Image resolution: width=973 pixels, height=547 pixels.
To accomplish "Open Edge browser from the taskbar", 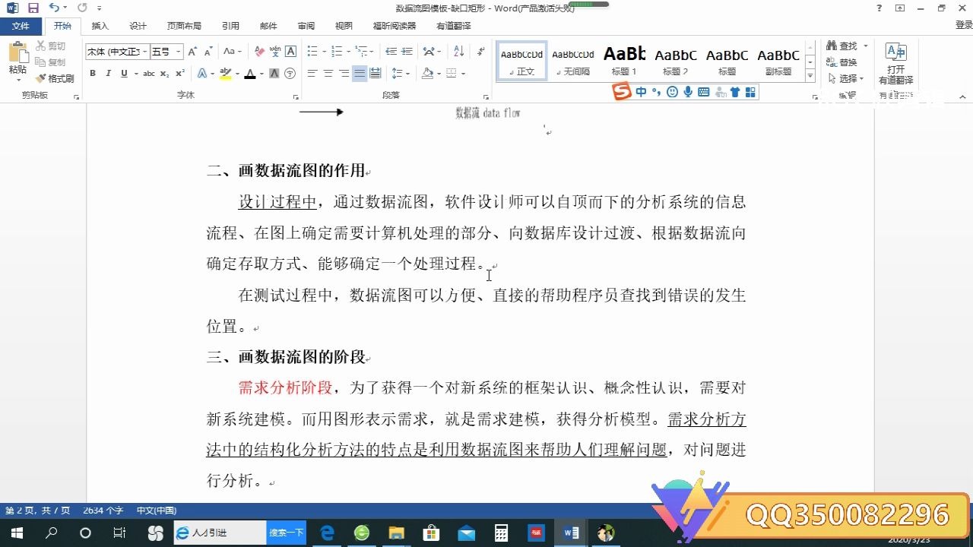I will [326, 532].
